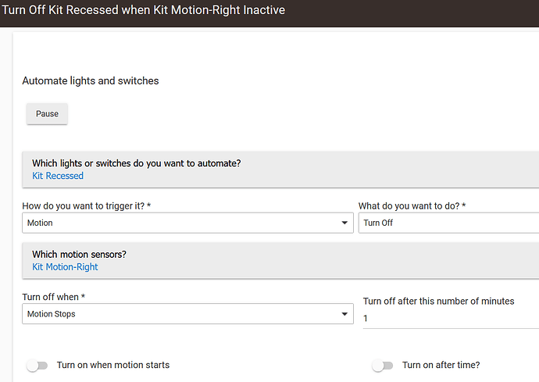Toggle the 'Turn on after time?' switch

[383, 366]
